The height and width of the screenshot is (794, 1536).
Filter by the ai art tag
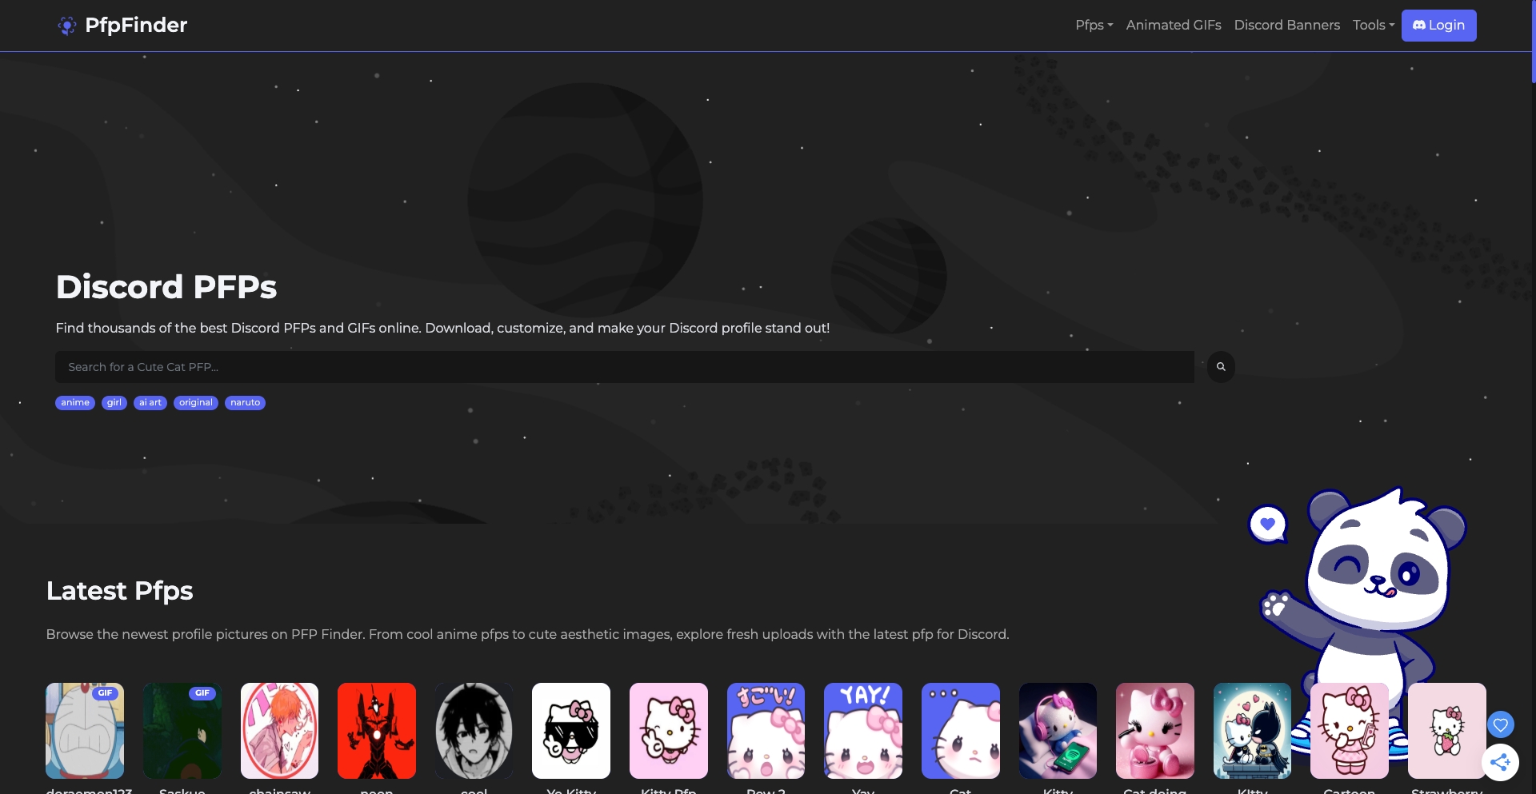[150, 403]
